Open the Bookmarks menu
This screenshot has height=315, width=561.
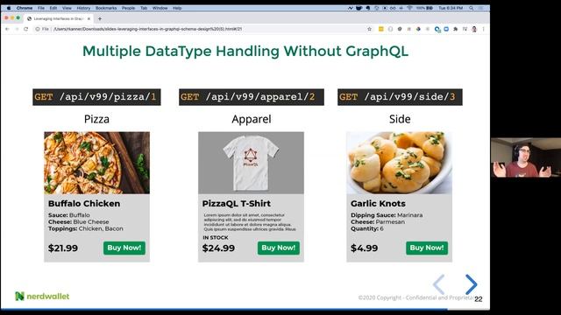(106, 8)
